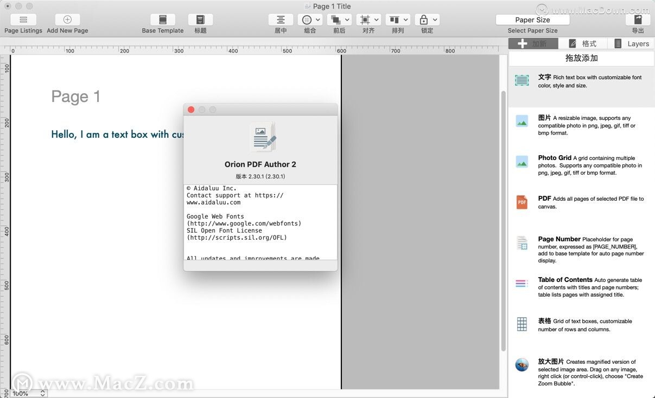Click the "拖放添加" panel header
Image resolution: width=655 pixels, height=398 pixels.
pos(582,58)
